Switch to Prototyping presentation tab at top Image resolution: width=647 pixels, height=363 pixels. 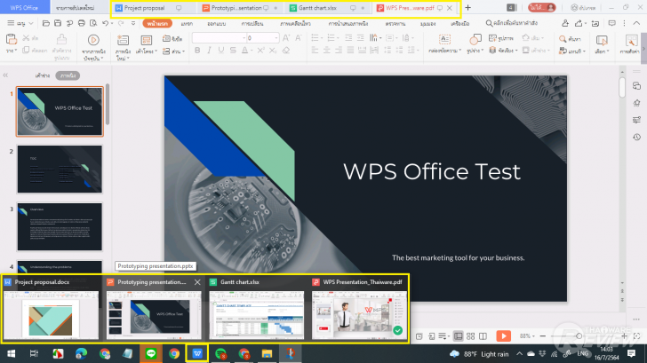click(x=236, y=8)
